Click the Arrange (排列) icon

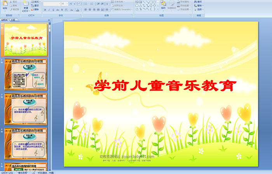point(163,3)
